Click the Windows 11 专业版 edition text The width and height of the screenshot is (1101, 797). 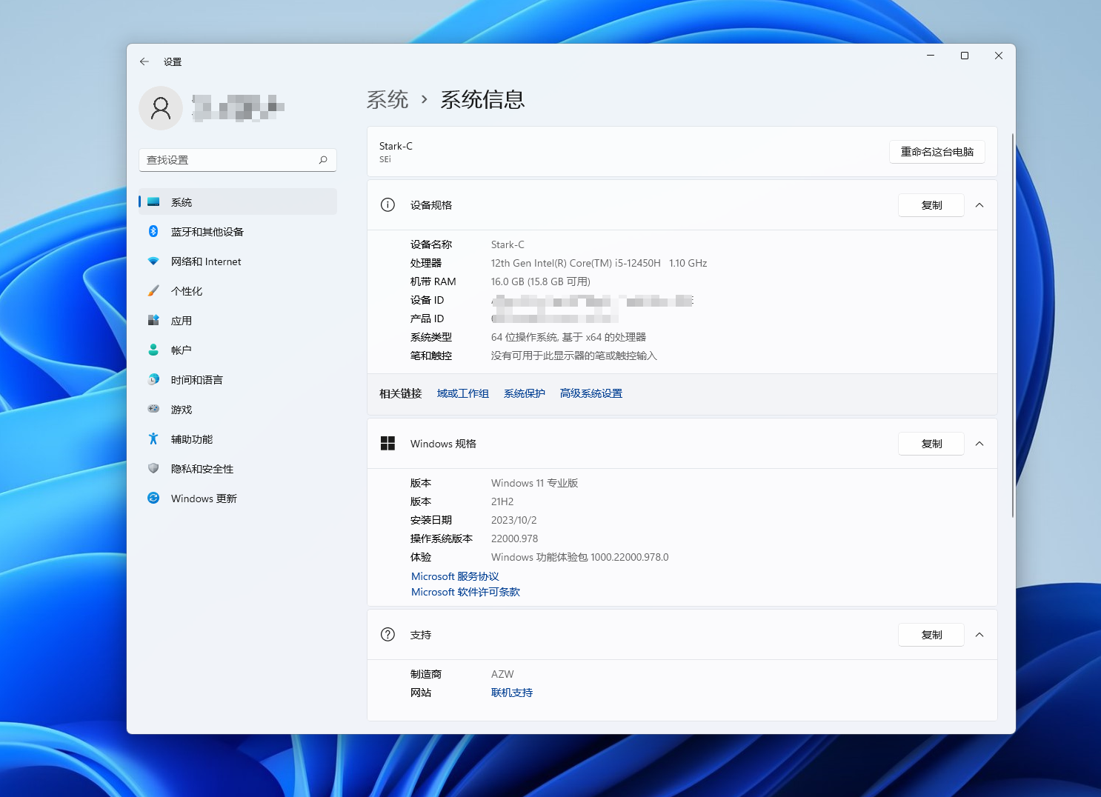point(534,483)
